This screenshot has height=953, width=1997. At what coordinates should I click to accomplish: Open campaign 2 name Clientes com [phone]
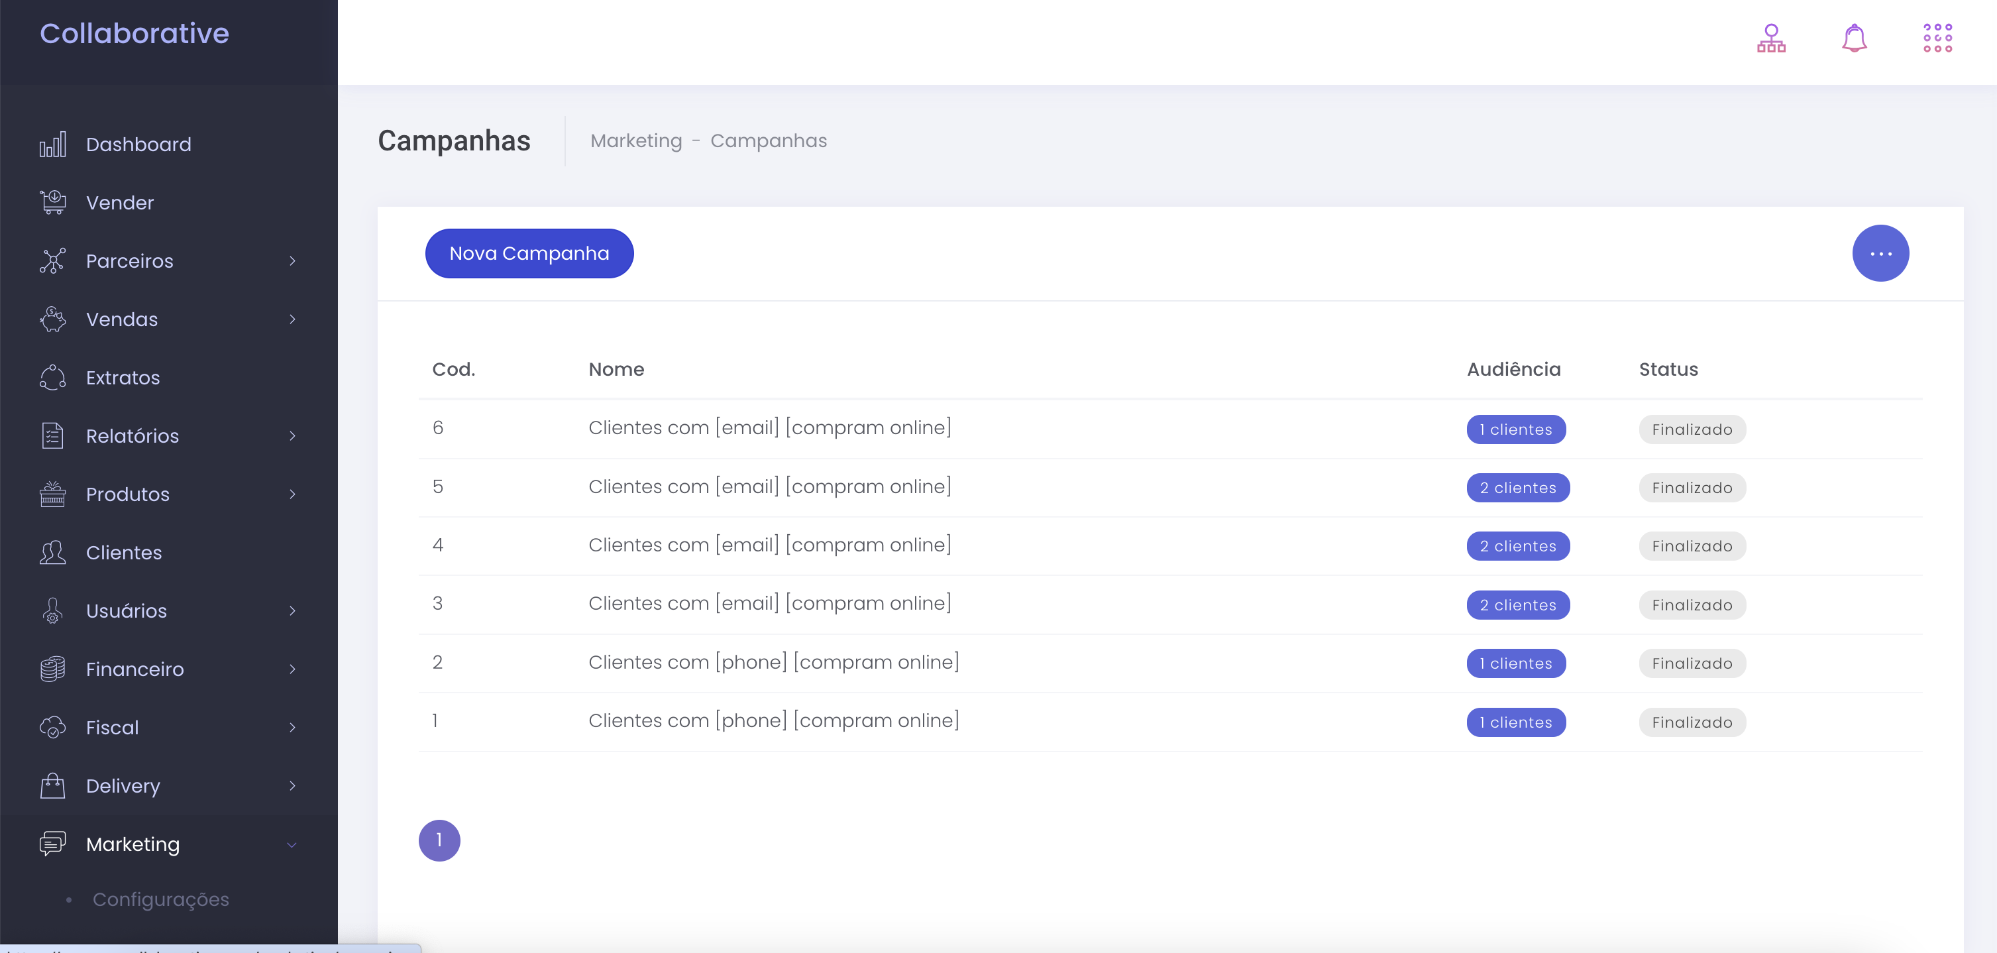[774, 661]
